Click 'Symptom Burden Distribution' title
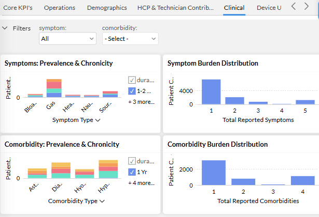Screen dimensions: 319x217 [213, 63]
